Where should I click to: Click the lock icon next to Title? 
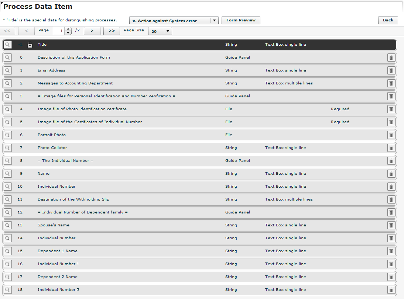click(30, 44)
